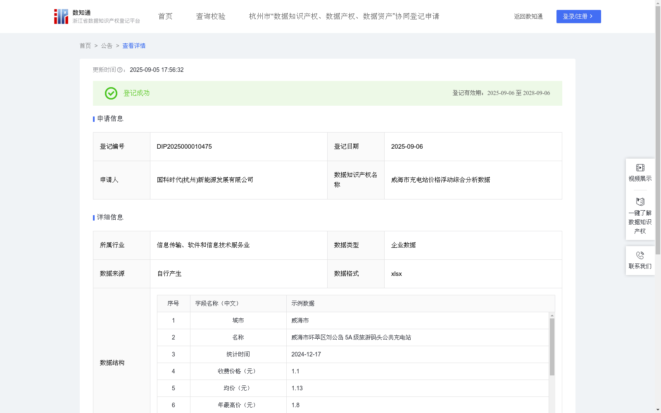Image resolution: width=661 pixels, height=413 pixels.
Task: Select the 查询校验 navigation item
Action: 210,16
